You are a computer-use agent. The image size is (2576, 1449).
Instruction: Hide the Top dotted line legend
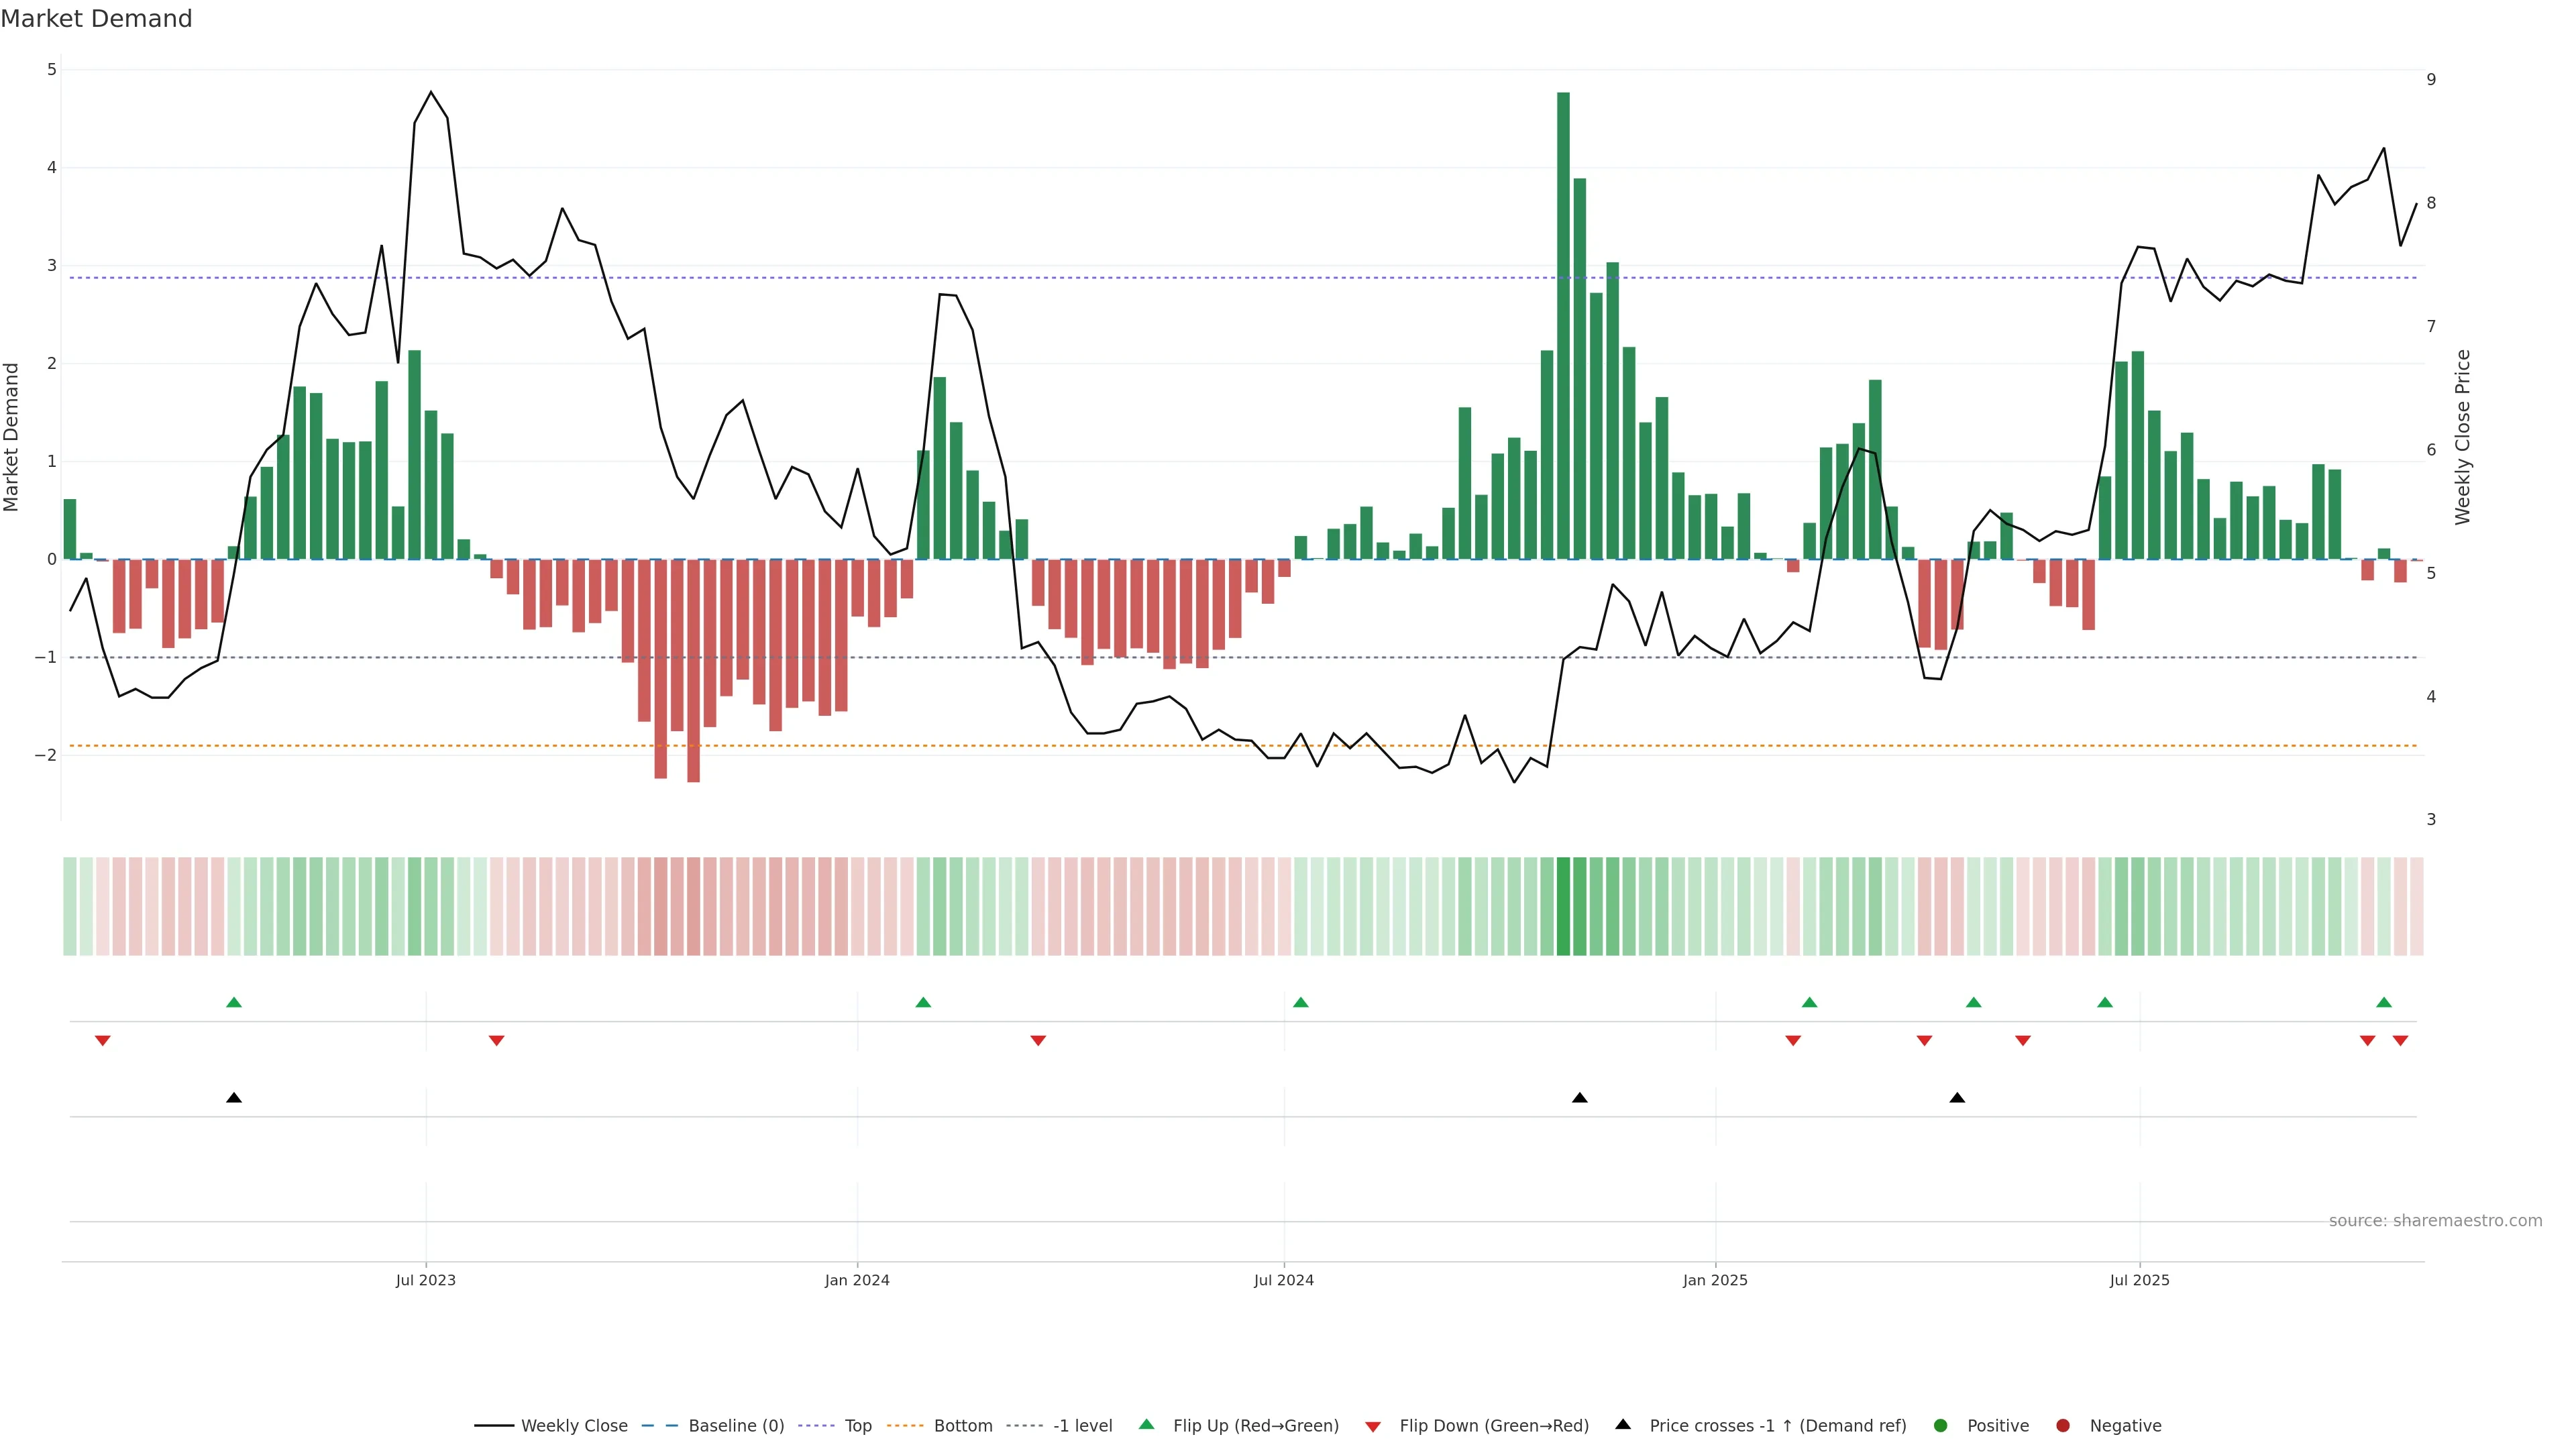point(857,1426)
